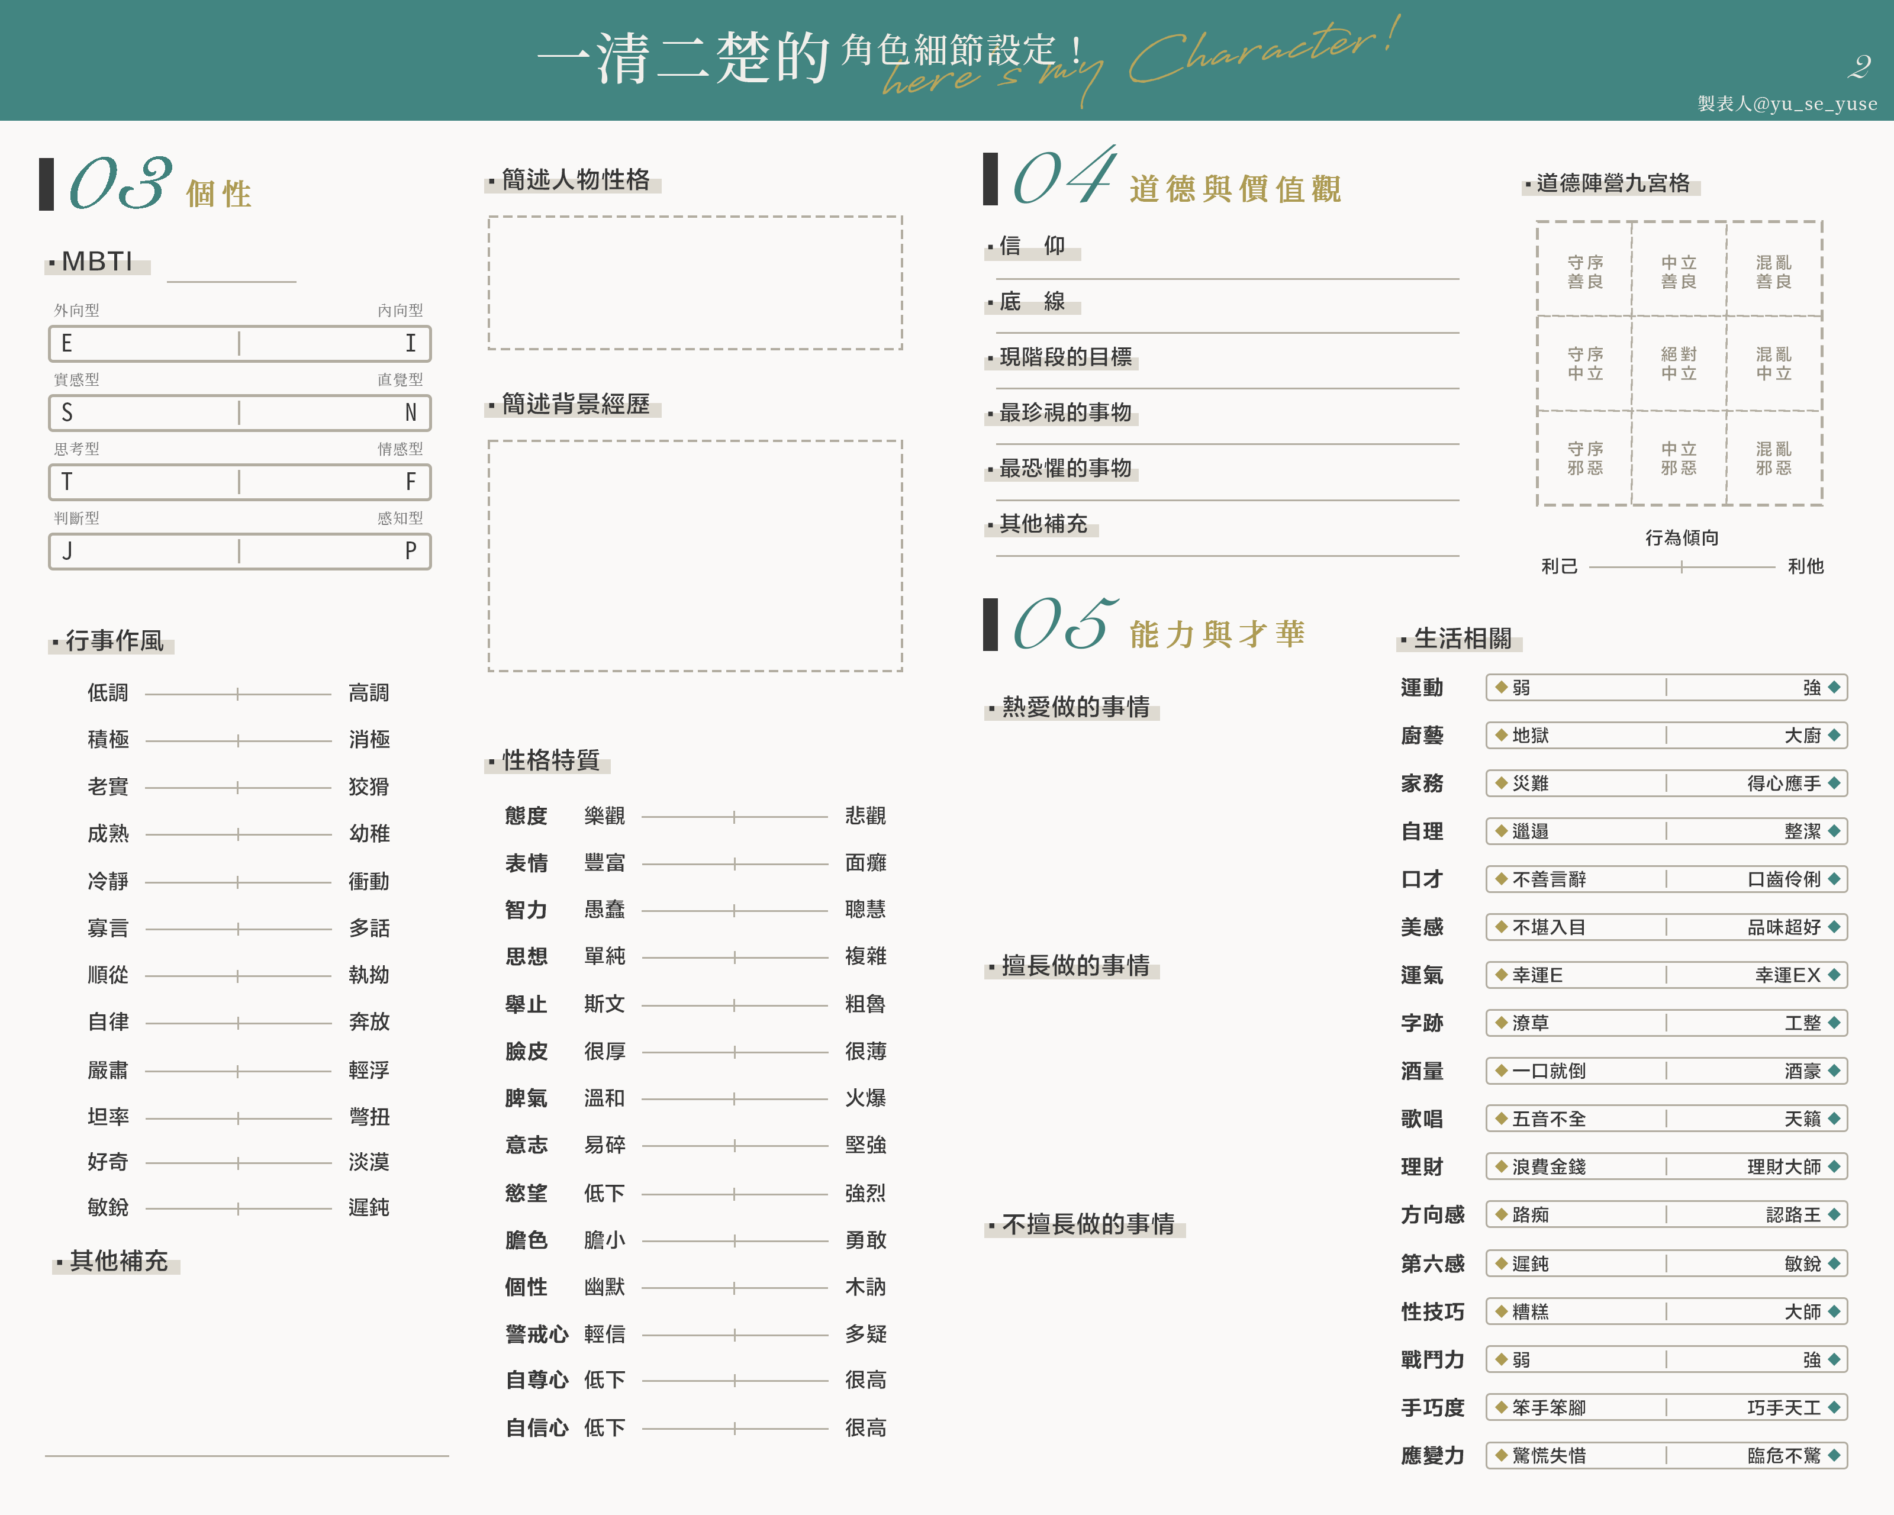Select the 中立邪惡 alignment cell
The width and height of the screenshot is (1894, 1515).
tap(1679, 457)
